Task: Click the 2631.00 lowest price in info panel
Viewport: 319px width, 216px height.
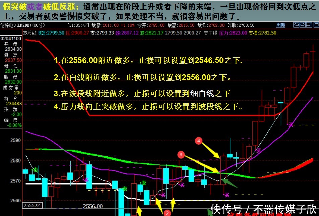Action: (x=13, y=71)
